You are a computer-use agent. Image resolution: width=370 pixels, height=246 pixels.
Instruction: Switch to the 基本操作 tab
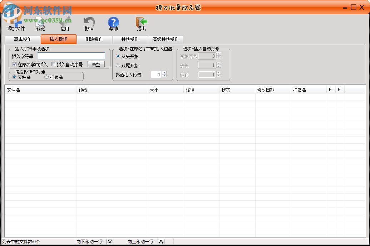pos(22,40)
